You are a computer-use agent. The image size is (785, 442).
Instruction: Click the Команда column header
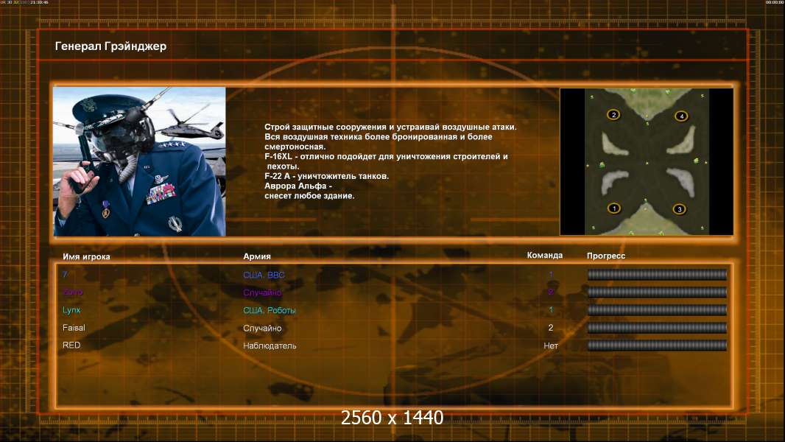(x=545, y=256)
